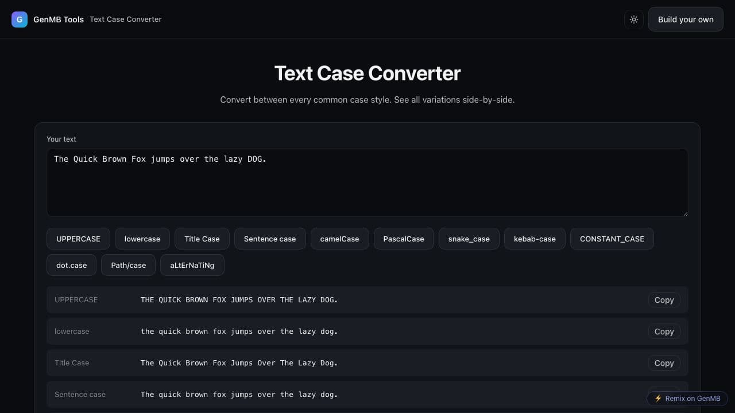
Task: Click the Title Case output 'The Quick Brown Fox Jumps Over The Lazy Dog.'
Action: pos(239,363)
